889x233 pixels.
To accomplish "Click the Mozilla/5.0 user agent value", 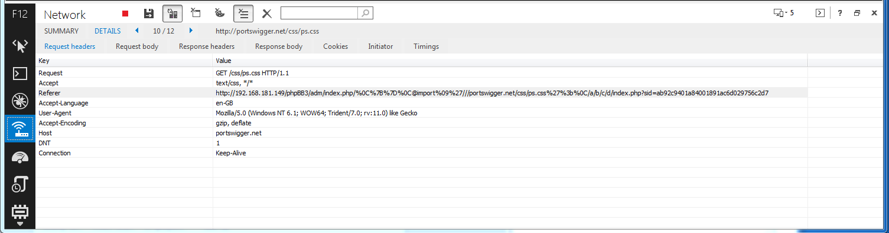I will pos(317,113).
